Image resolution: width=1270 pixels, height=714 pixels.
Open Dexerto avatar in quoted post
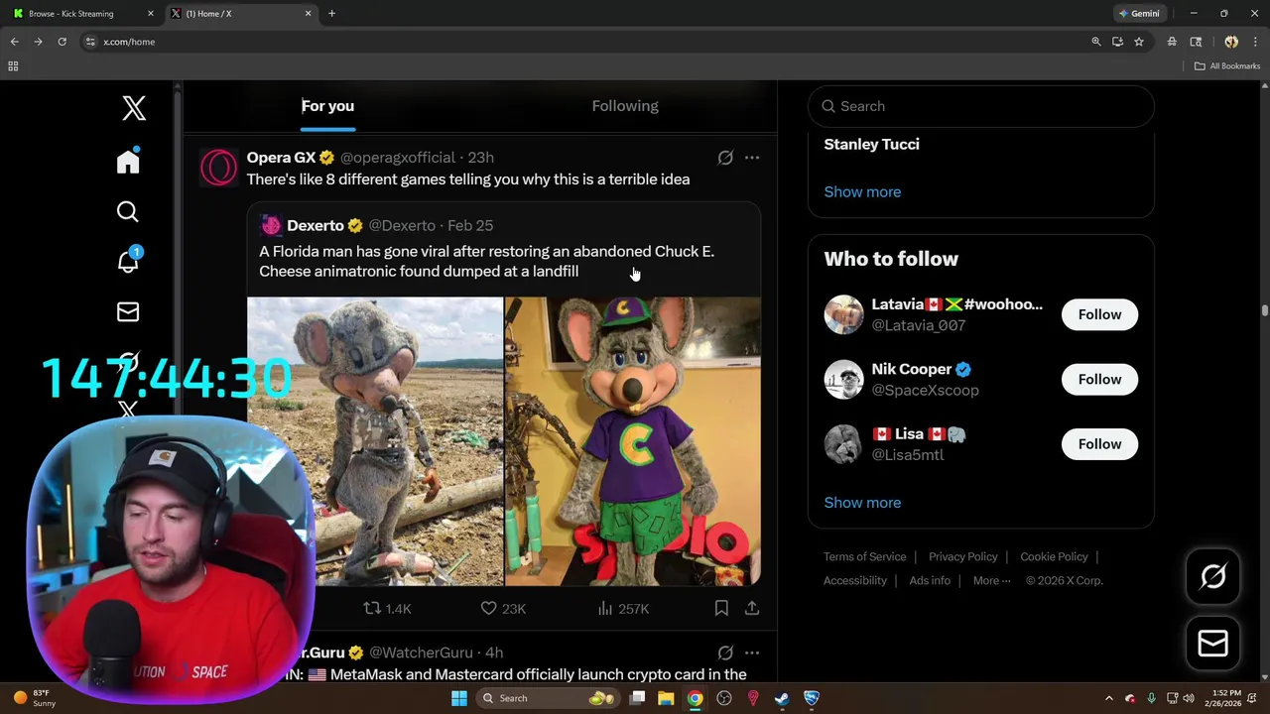coord(271,225)
